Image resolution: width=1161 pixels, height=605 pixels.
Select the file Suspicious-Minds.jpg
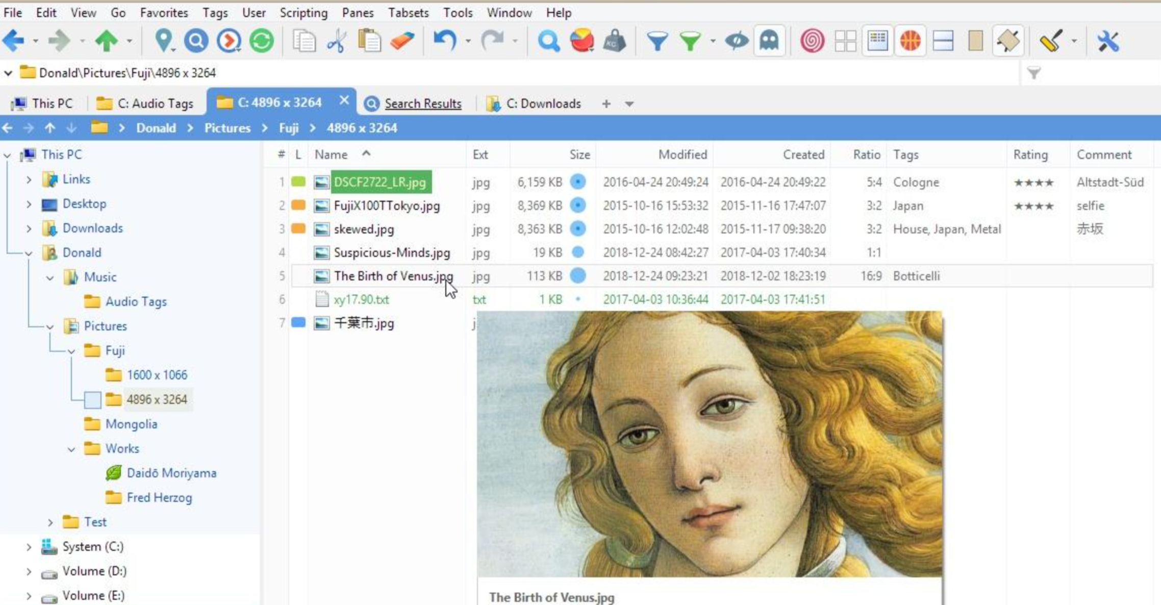392,253
